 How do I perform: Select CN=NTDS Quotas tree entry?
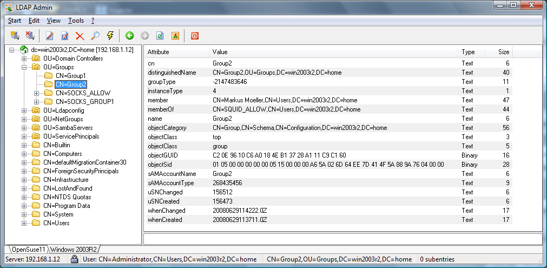[67, 197]
